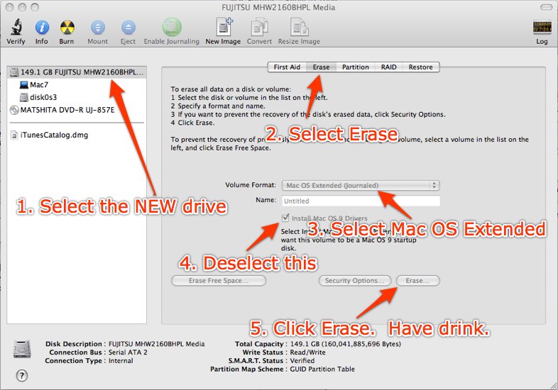Switch to the First Aid tab
Image resolution: width=558 pixels, height=390 pixels.
tap(287, 67)
